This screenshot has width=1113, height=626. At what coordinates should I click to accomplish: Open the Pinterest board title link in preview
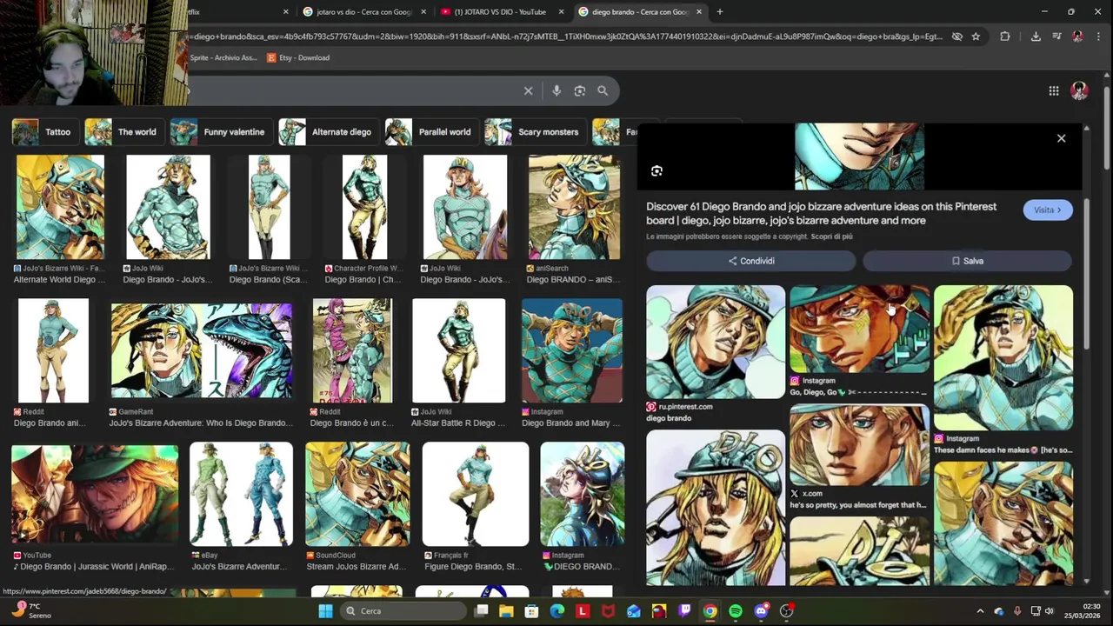[x=821, y=214]
